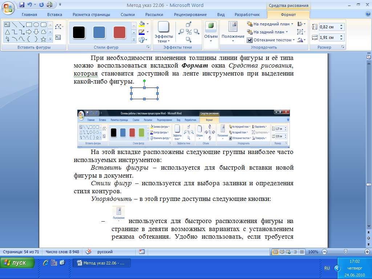Apply the red shape style swatch
This screenshot has height=279, width=372.
(x=120, y=32)
